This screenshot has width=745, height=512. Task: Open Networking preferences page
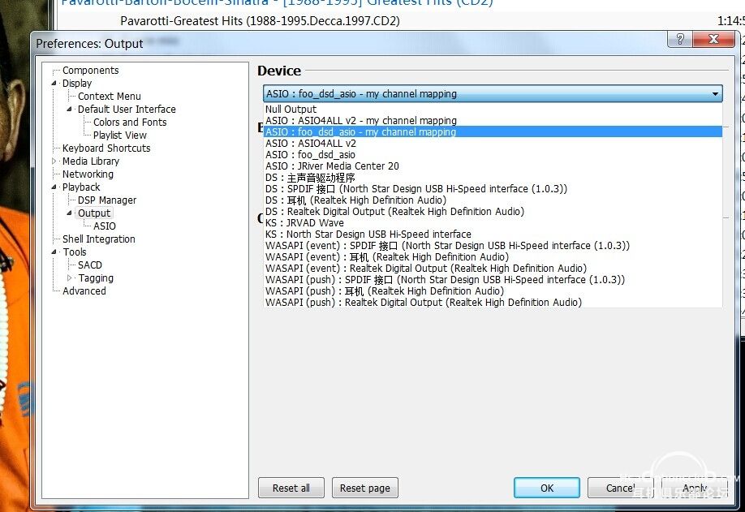[x=88, y=174]
